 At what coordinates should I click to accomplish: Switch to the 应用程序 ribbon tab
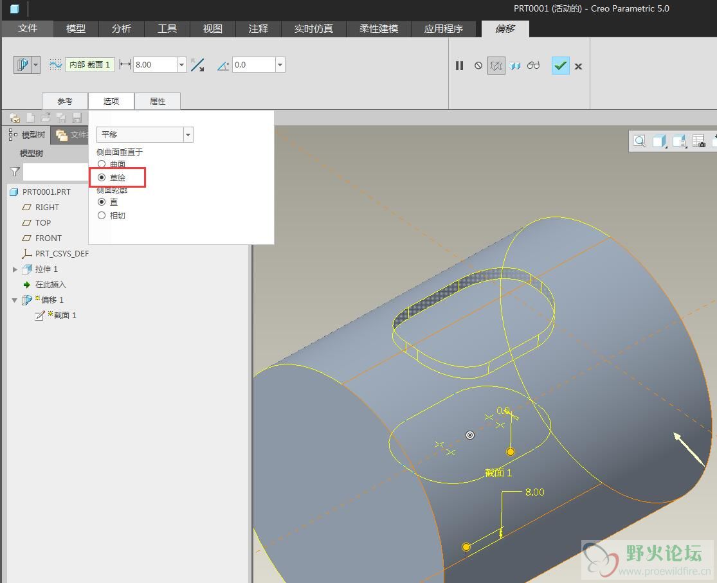(444, 28)
